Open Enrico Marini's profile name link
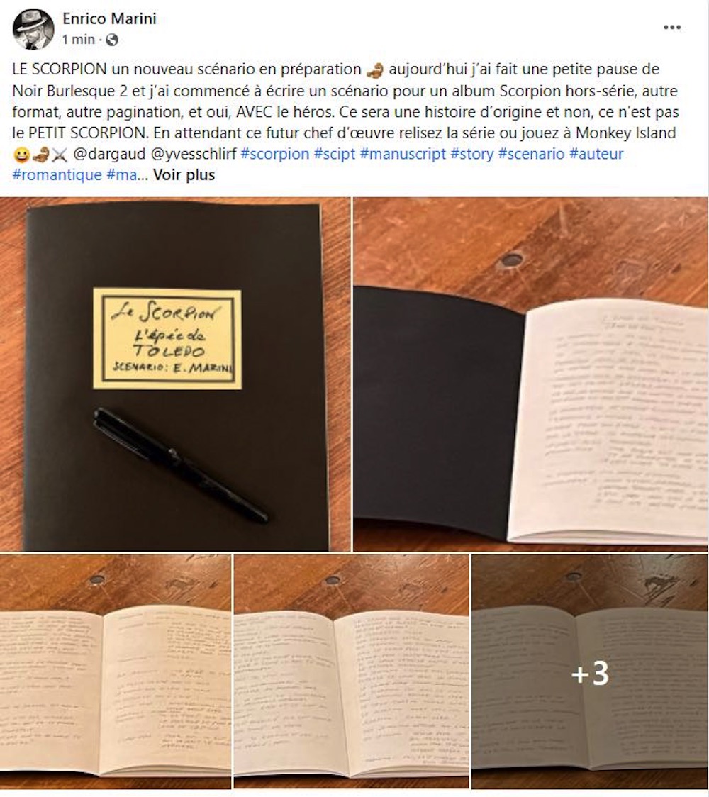The width and height of the screenshot is (709, 797). [x=109, y=19]
